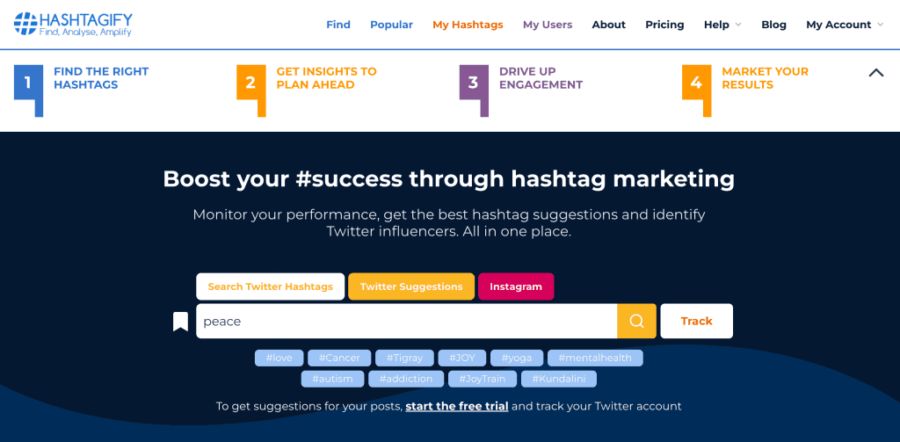Click the Track button
This screenshot has height=442, width=900.
697,321
